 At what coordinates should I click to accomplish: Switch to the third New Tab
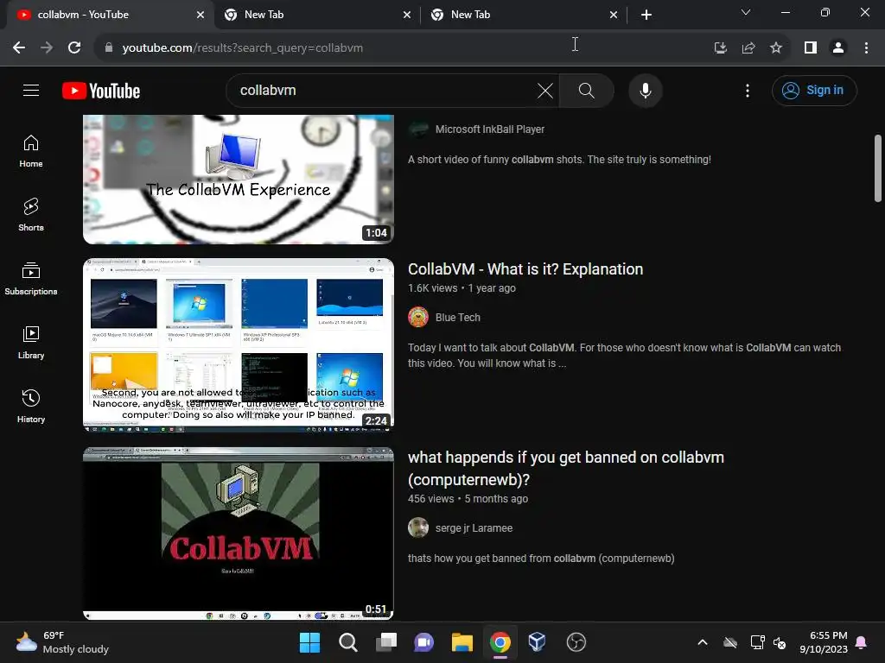(523, 15)
